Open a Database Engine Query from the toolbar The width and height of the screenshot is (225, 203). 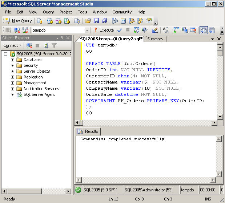pyautogui.click(x=40, y=21)
